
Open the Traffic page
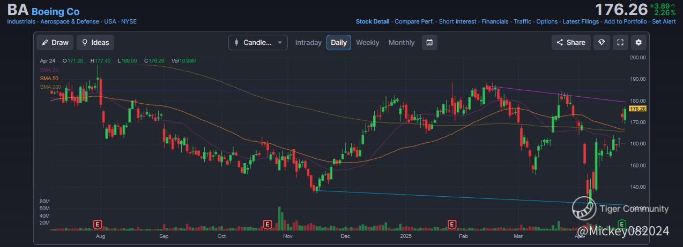click(523, 21)
